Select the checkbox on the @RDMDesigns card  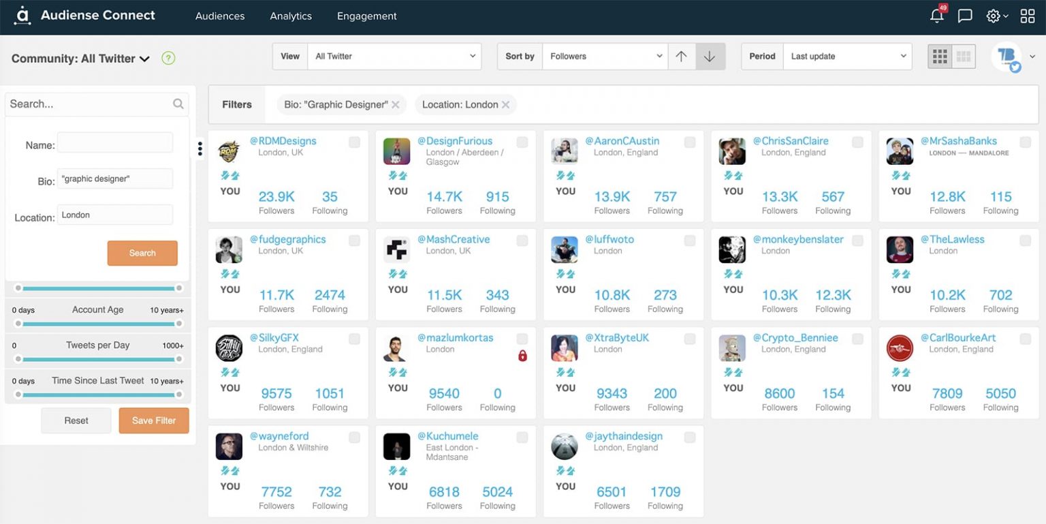tap(354, 142)
